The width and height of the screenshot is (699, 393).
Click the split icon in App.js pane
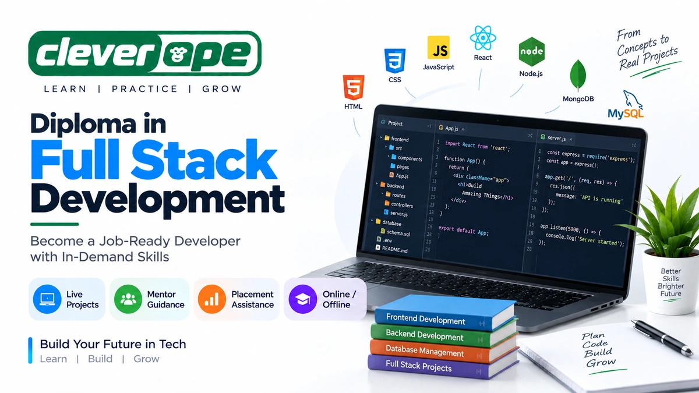[530, 136]
